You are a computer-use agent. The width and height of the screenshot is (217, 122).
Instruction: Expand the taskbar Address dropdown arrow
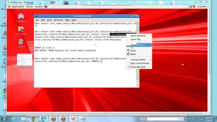[x=178, y=119]
